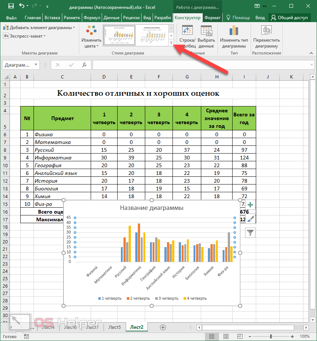
Task: Open Quick Layout dropdown
Action: (x=24, y=36)
